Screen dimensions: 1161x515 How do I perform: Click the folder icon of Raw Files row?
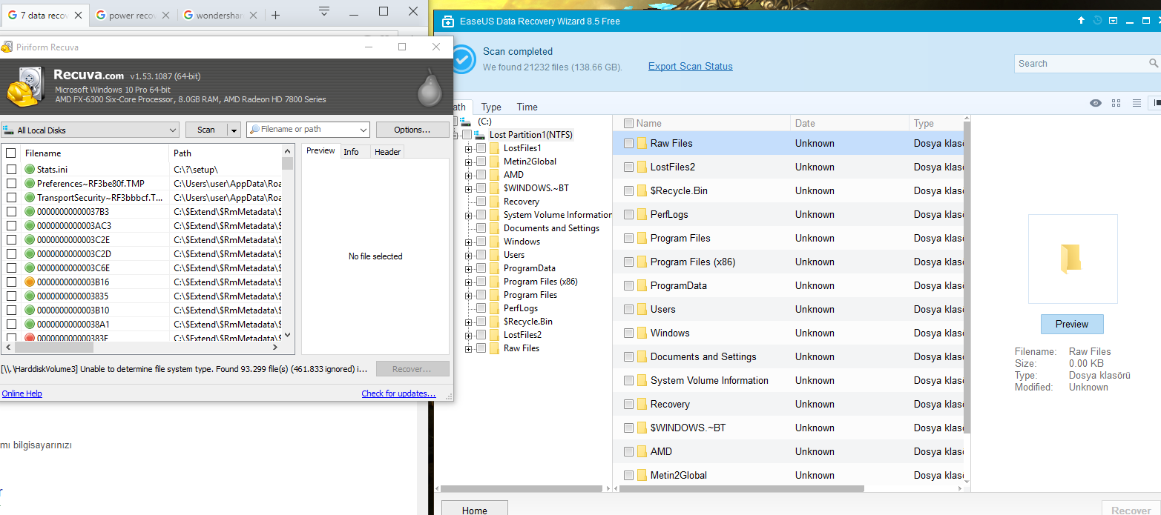pyautogui.click(x=642, y=143)
